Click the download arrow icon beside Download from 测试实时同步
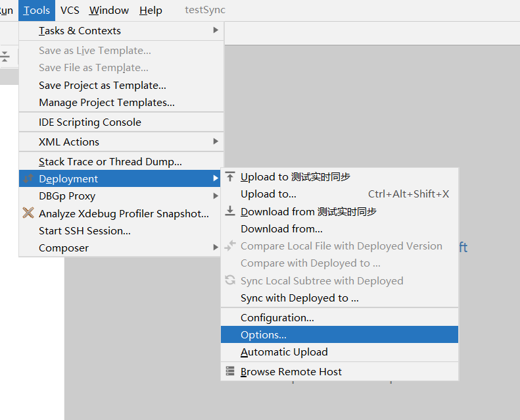The image size is (520, 420). tap(230, 211)
